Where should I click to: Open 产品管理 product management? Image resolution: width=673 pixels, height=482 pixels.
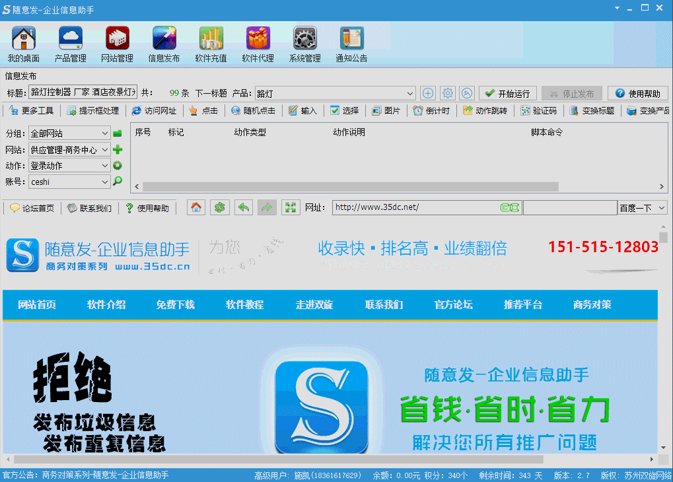[x=71, y=44]
